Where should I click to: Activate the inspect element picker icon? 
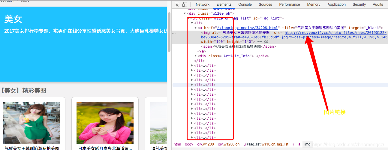point(177,4)
